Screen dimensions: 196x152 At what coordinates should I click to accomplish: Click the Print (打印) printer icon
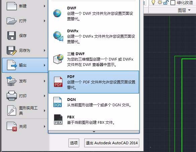(x=12, y=96)
